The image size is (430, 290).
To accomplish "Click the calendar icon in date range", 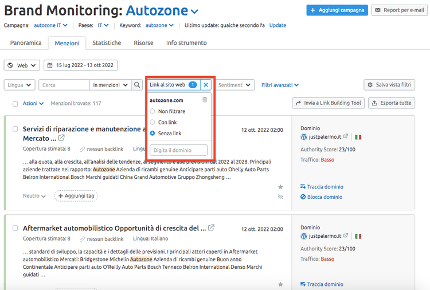I will [x=50, y=65].
